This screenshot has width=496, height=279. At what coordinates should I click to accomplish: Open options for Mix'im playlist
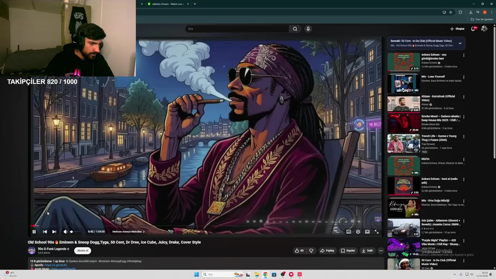pos(464,160)
